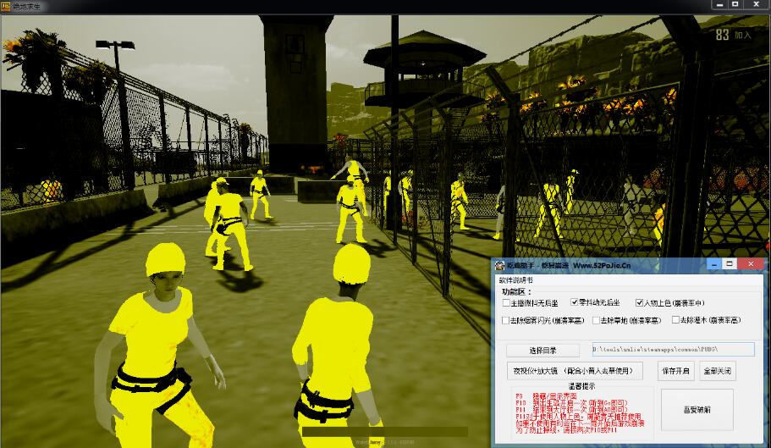Minimize the helper tool window
This screenshot has height=448, width=771.
coord(714,264)
